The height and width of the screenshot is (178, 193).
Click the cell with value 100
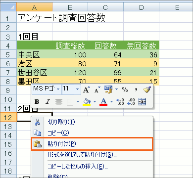pyautogui.click(x=70, y=54)
